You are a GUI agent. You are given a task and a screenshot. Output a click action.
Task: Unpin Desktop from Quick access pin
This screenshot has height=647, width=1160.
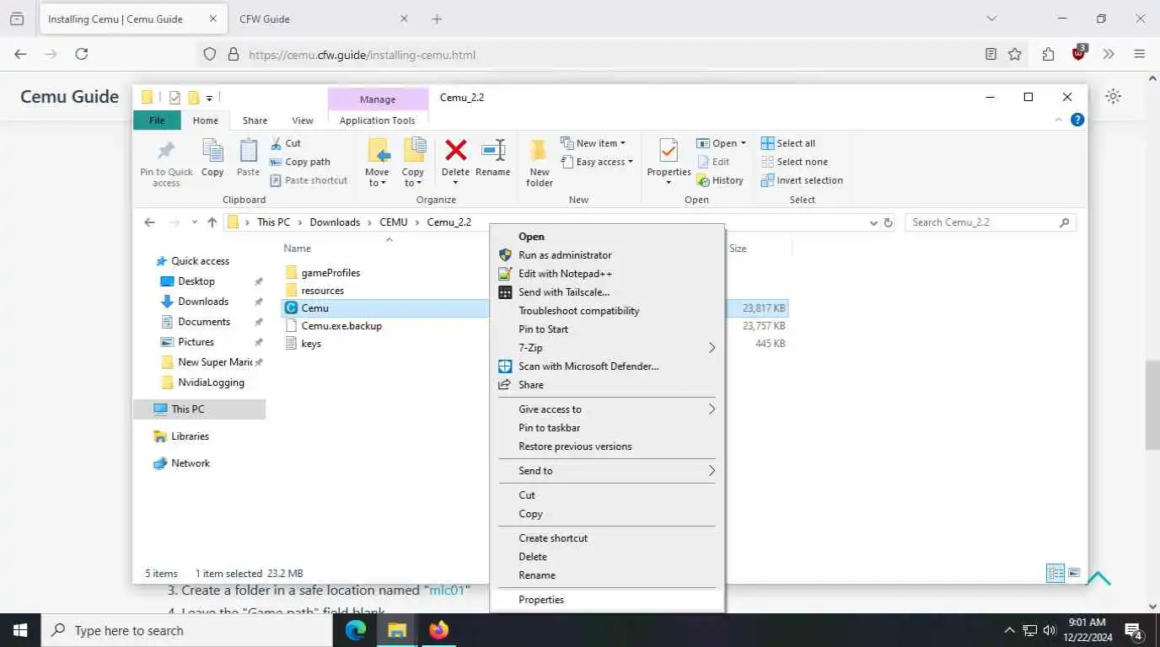point(259,281)
